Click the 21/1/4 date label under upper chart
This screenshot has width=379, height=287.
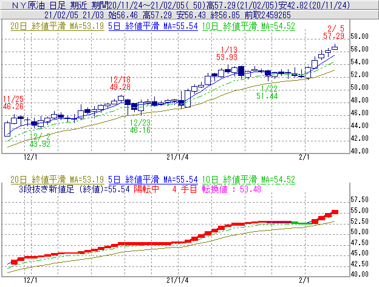177,157
